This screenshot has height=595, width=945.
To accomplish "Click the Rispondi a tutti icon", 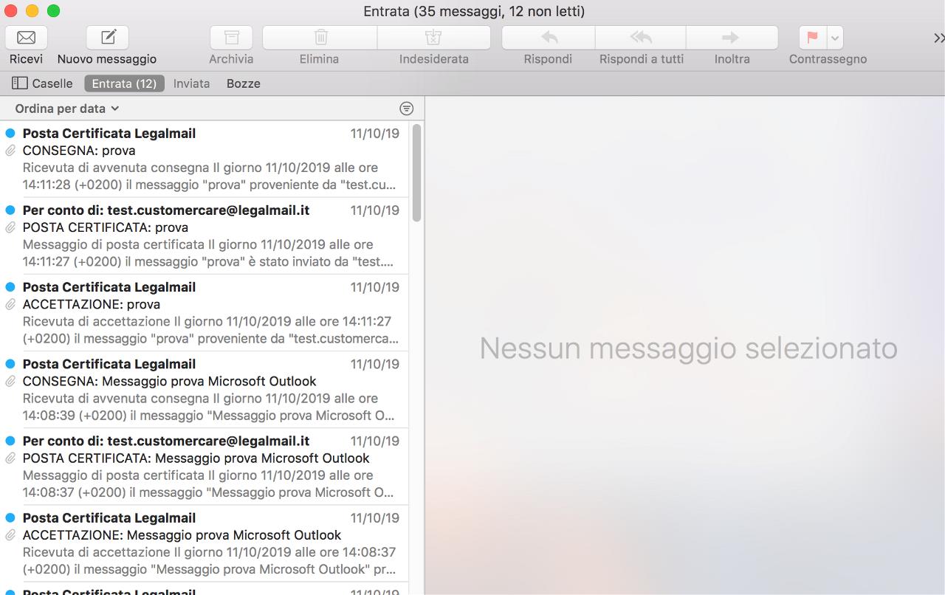I will tap(641, 38).
